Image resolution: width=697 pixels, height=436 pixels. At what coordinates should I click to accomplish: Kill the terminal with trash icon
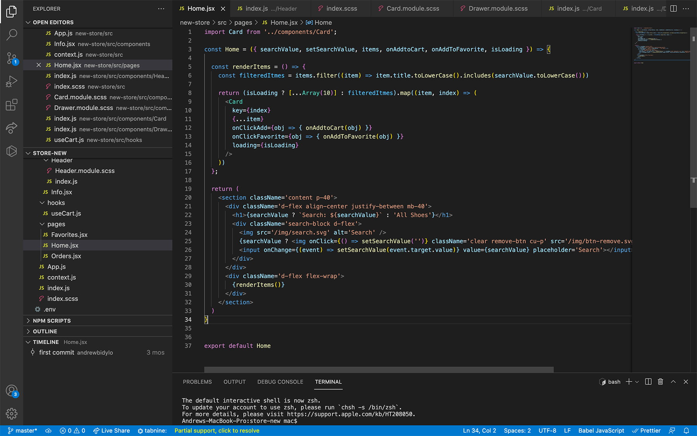pos(661,382)
